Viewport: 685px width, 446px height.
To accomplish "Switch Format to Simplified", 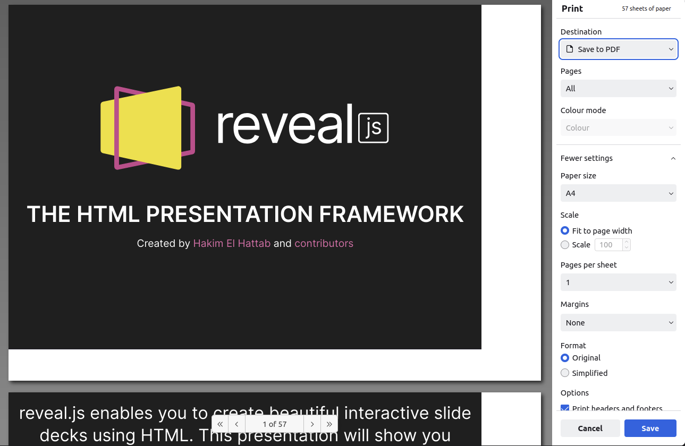I will (x=564, y=373).
